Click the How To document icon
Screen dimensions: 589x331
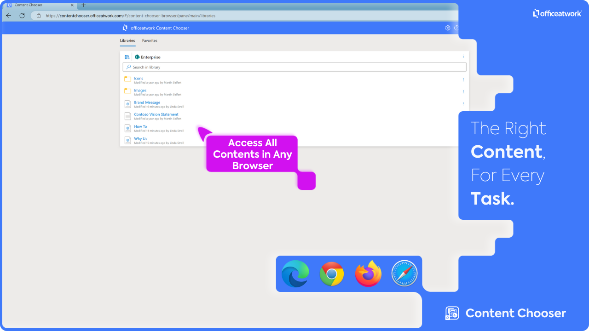tap(128, 128)
